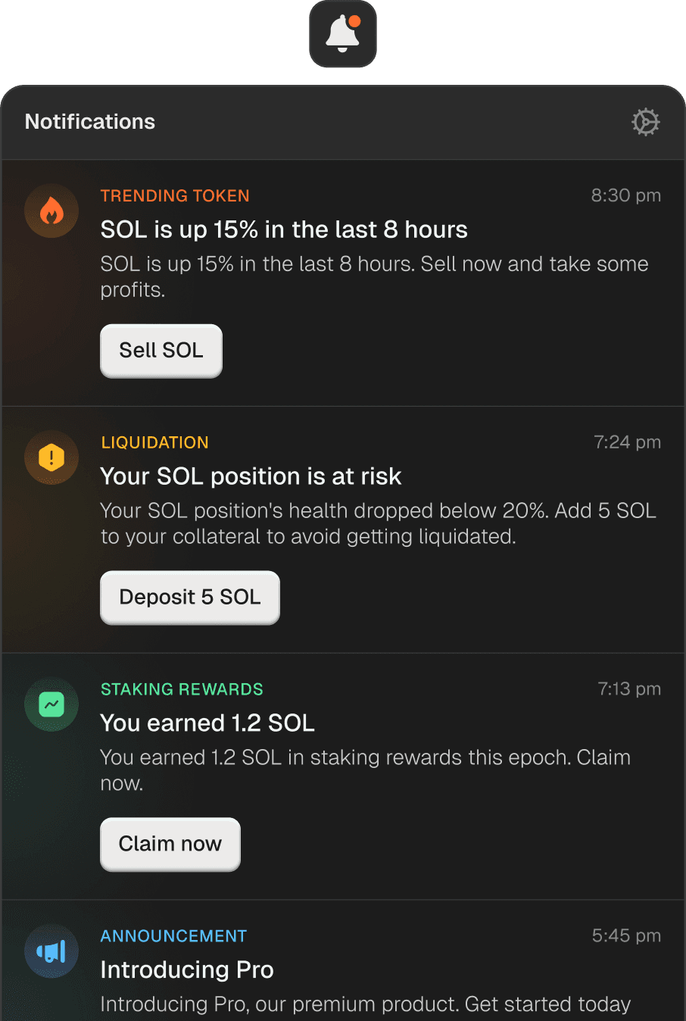This screenshot has height=1021, width=686.
Task: Click the 7:24 pm timestamp
Action: pos(627,442)
